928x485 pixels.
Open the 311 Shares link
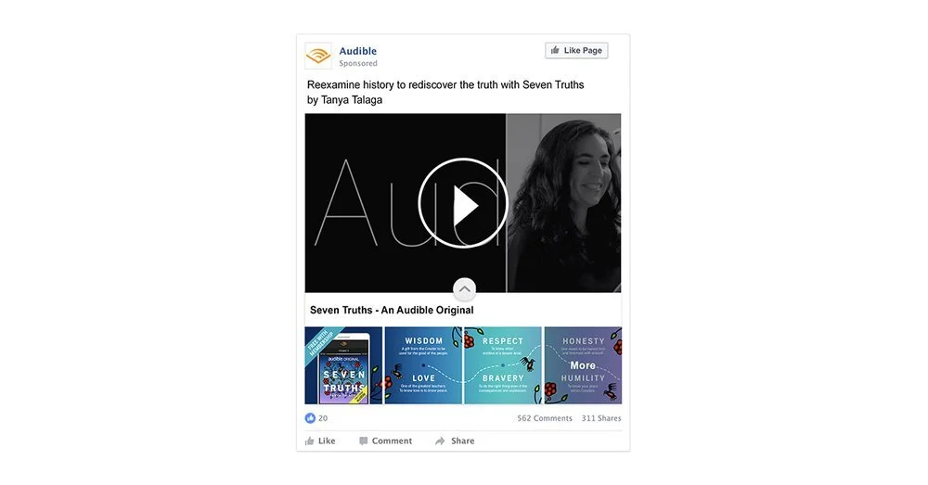[601, 418]
